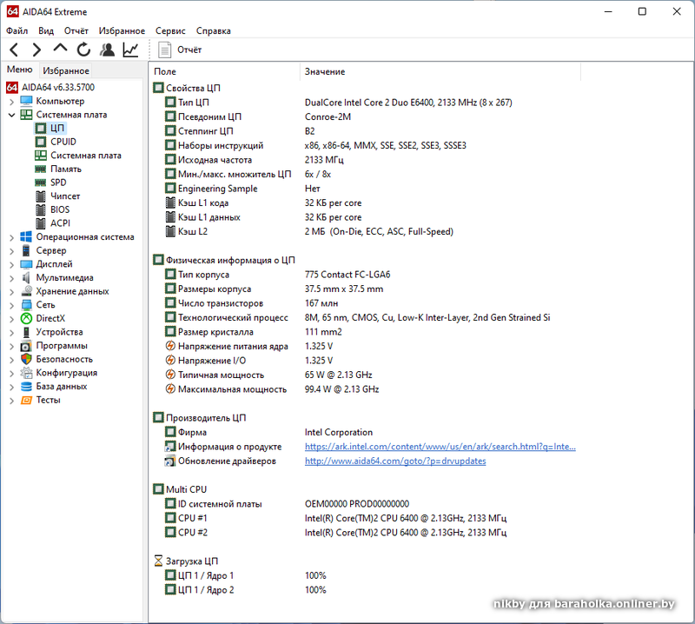695x624 pixels.
Task: Click the Мультимедиа speaker icon
Action: tap(26, 277)
